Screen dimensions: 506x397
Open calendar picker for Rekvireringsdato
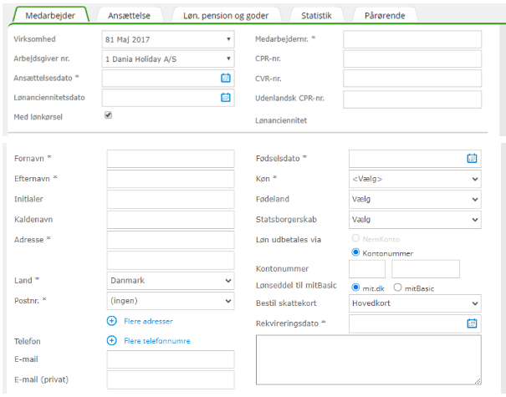(472, 323)
